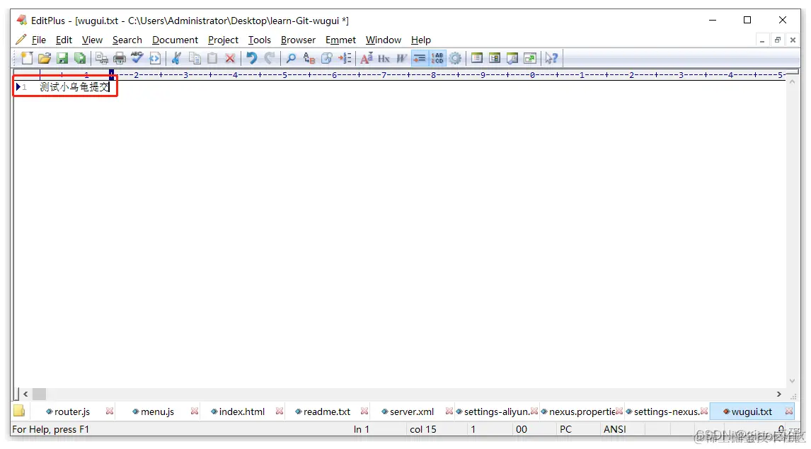Click the horizontal scrollbar right arrow

779,394
